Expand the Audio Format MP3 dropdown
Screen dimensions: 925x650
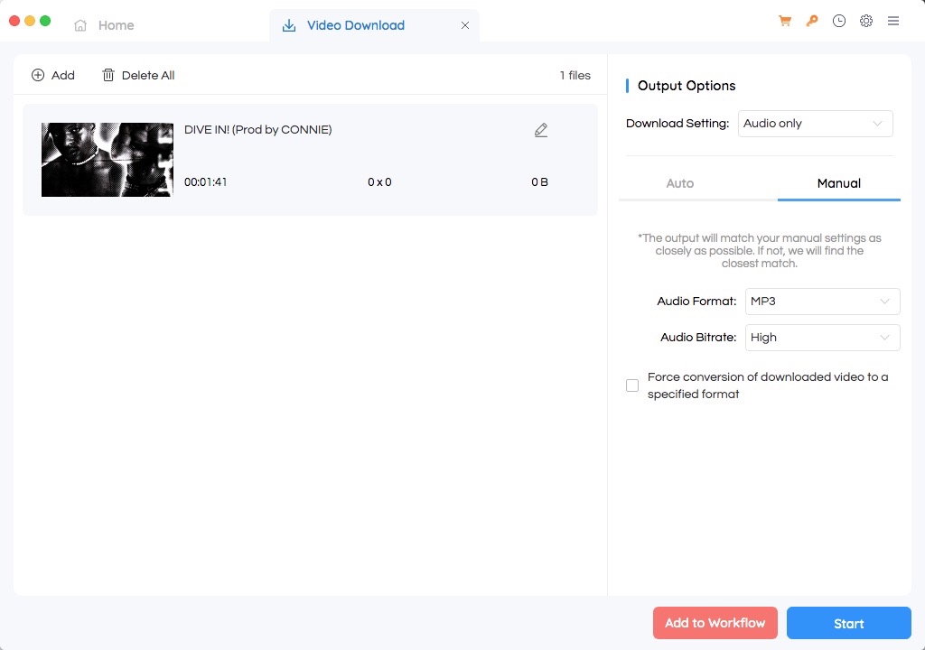(821, 301)
